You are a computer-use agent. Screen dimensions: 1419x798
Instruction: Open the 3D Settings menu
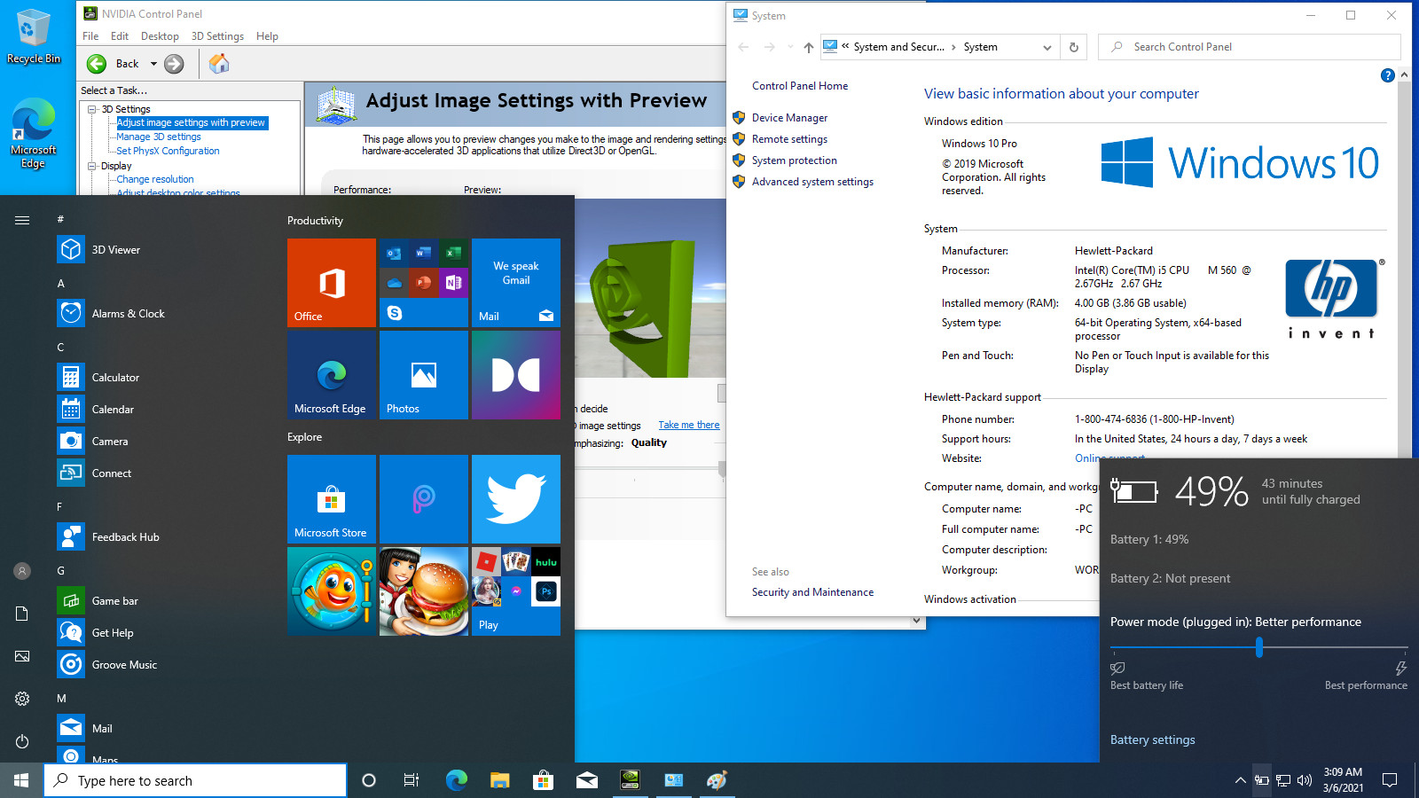pos(217,36)
